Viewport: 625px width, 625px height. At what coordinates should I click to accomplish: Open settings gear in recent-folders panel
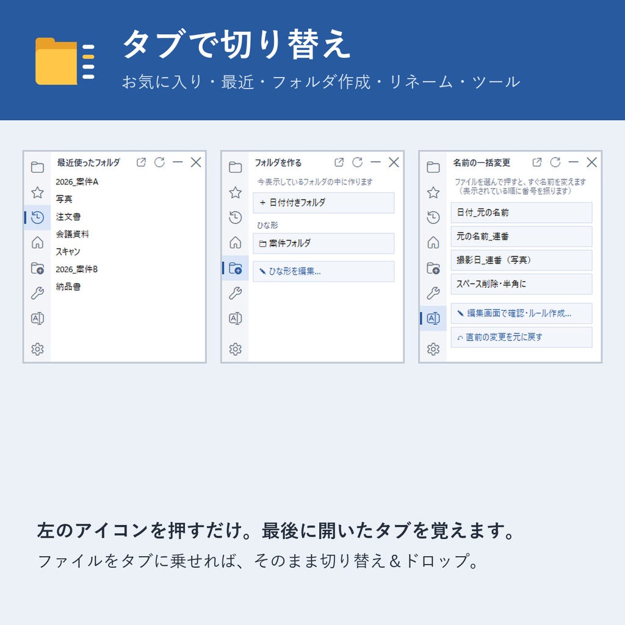tap(37, 349)
